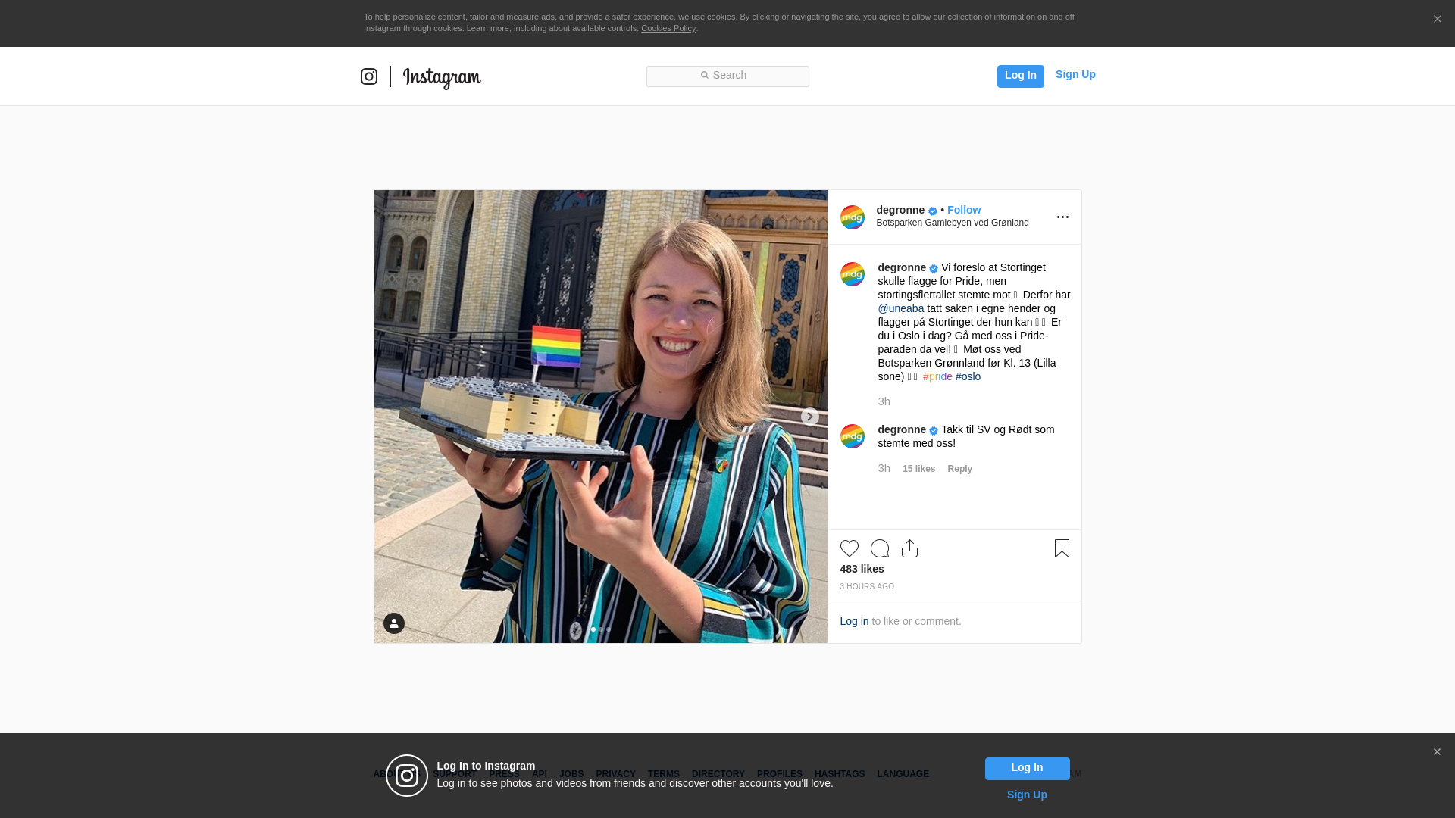The width and height of the screenshot is (1455, 818).
Task: Click the main post photo
Action: coord(601,417)
